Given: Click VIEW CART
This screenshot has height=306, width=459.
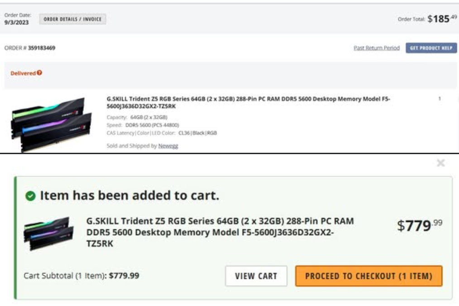Looking at the screenshot, I should pos(256,276).
